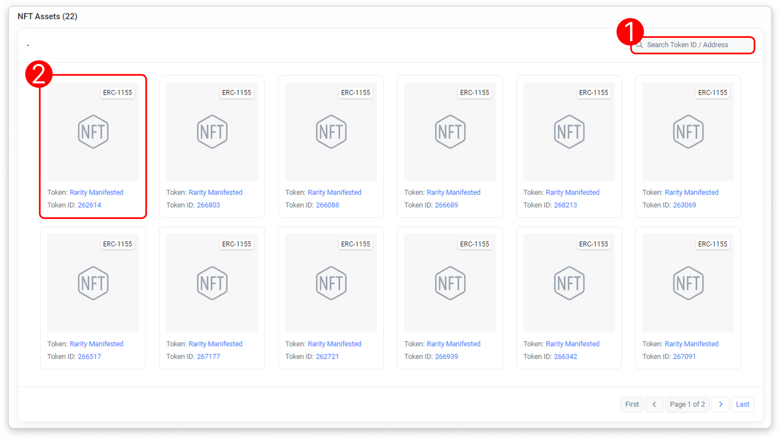This screenshot has width=780, height=439.
Task: Go to previous page with left chevron
Action: [654, 404]
